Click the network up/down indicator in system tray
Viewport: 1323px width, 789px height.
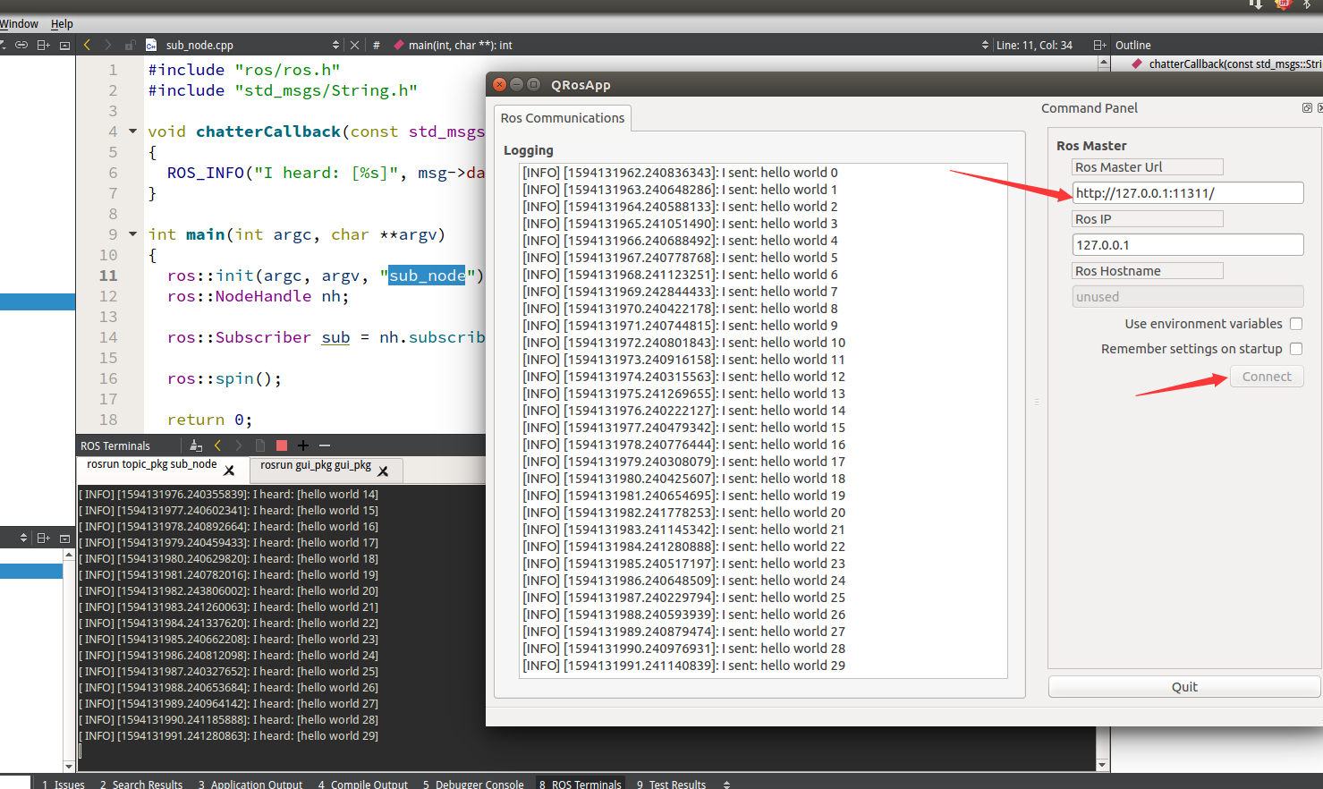pyautogui.click(x=1256, y=4)
